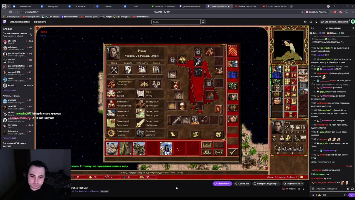The width and height of the screenshot is (355, 200).
Task: Open the Просмотр tab
Action: pos(40,22)
